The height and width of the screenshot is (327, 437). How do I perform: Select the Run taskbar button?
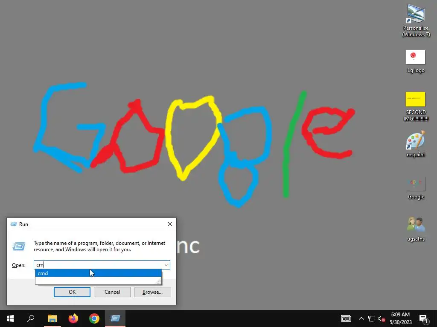coord(115,318)
